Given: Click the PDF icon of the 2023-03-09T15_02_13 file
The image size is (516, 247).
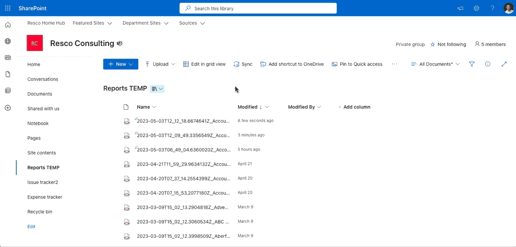Looking at the screenshot, I should click(x=126, y=208).
